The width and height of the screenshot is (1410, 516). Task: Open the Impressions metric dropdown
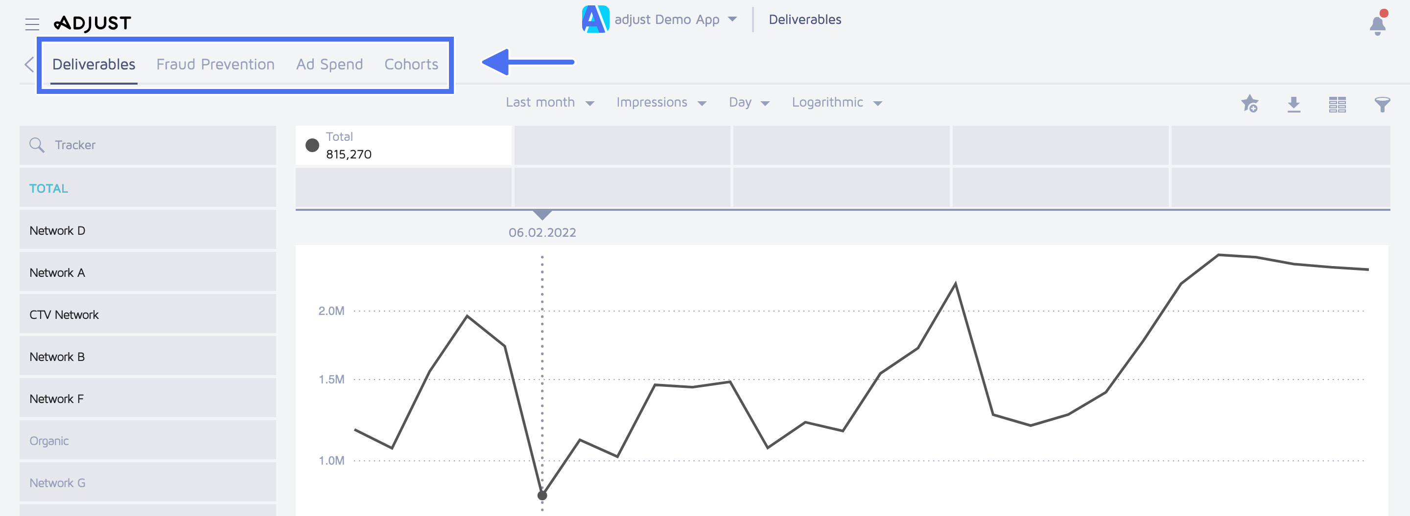(661, 102)
